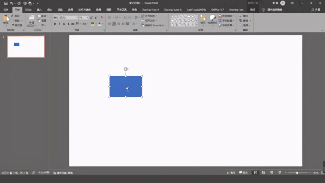Open the Change Case menu
Viewport: 325px width, 183px height.
pos(85,24)
